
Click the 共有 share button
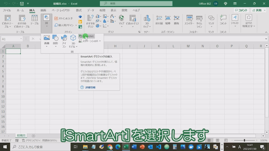[x=259, y=10]
